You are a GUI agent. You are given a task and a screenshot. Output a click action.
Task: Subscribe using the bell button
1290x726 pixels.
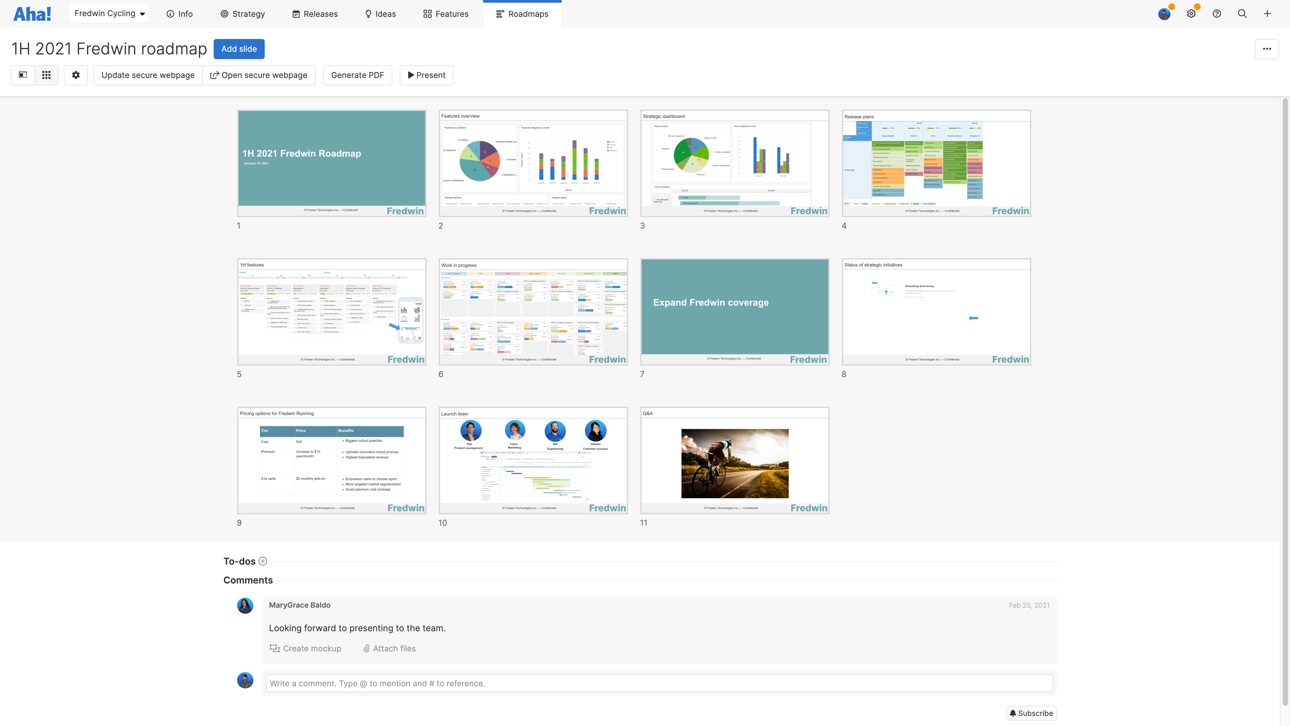click(x=1031, y=713)
